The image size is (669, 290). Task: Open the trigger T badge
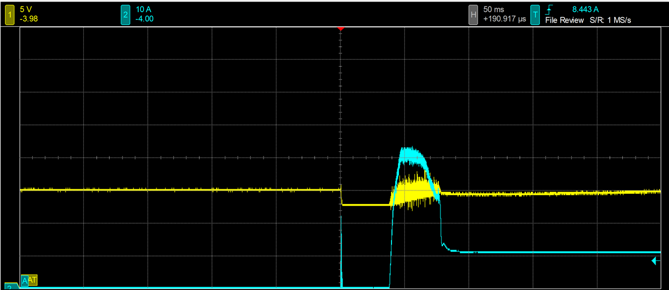[535, 15]
